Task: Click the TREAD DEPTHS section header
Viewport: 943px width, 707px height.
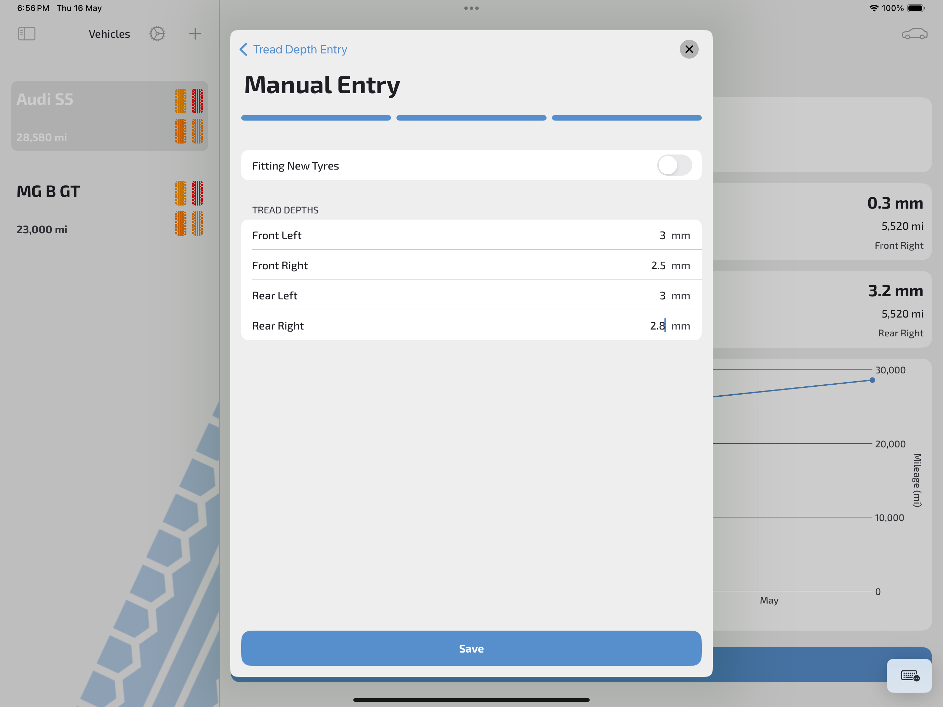Action: [285, 210]
